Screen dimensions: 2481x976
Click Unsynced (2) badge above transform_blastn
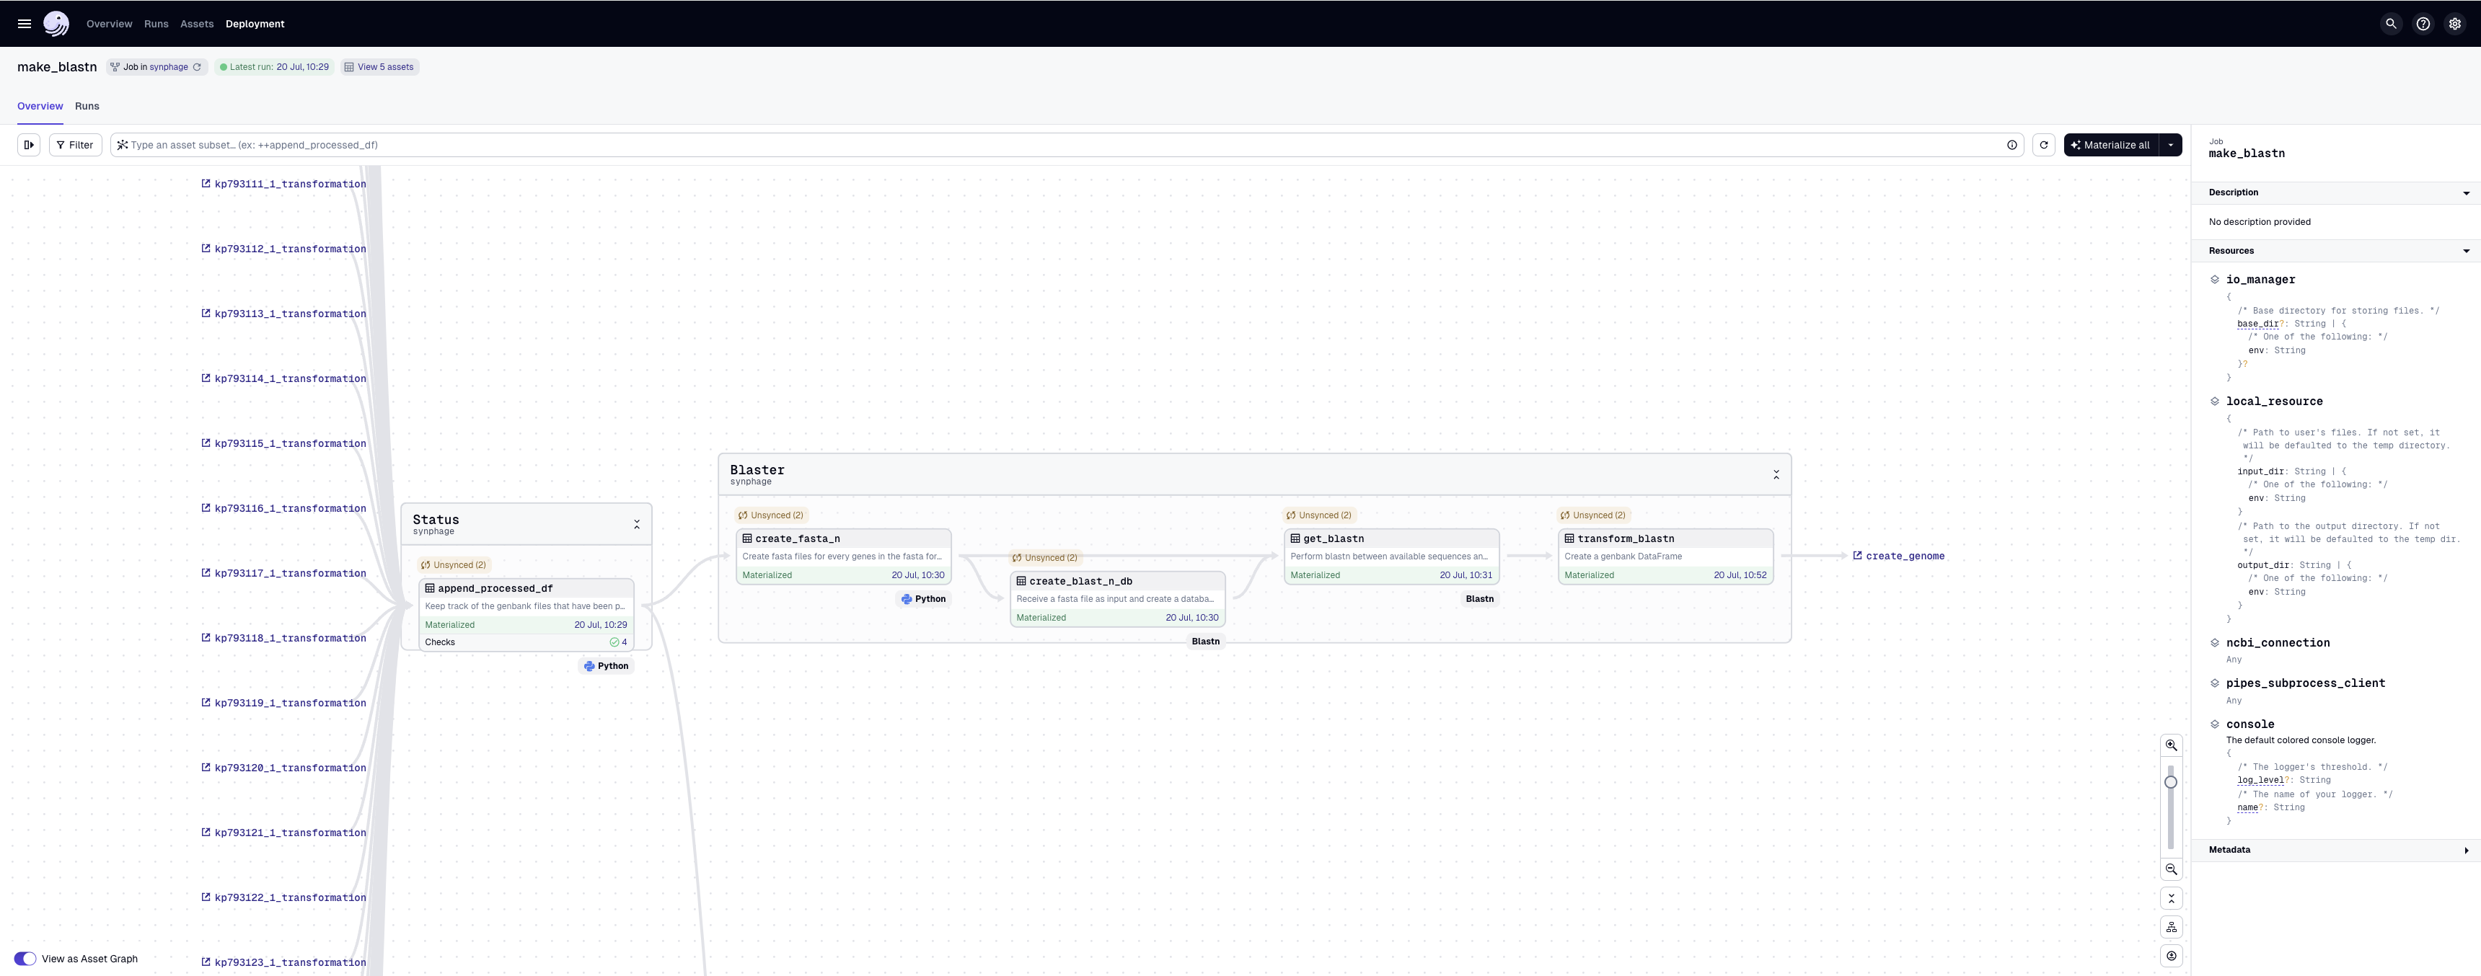1593,515
